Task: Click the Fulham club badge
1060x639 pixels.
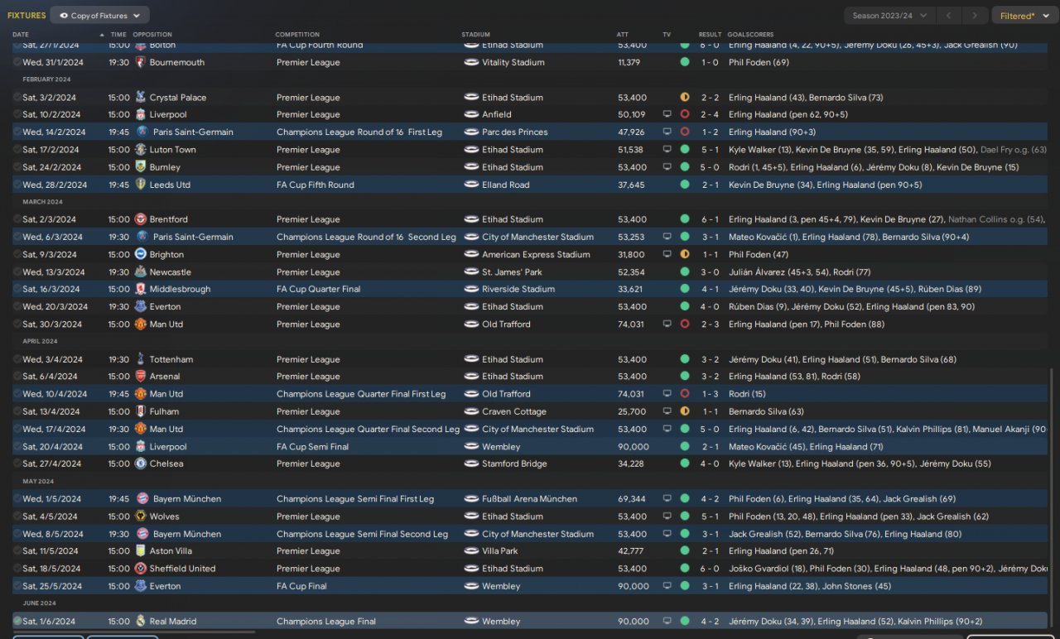Action: click(x=140, y=411)
